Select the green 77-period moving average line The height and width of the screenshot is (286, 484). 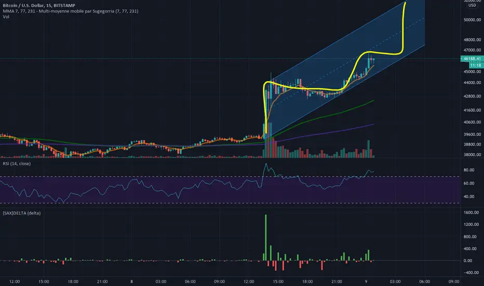pyautogui.click(x=340, y=112)
